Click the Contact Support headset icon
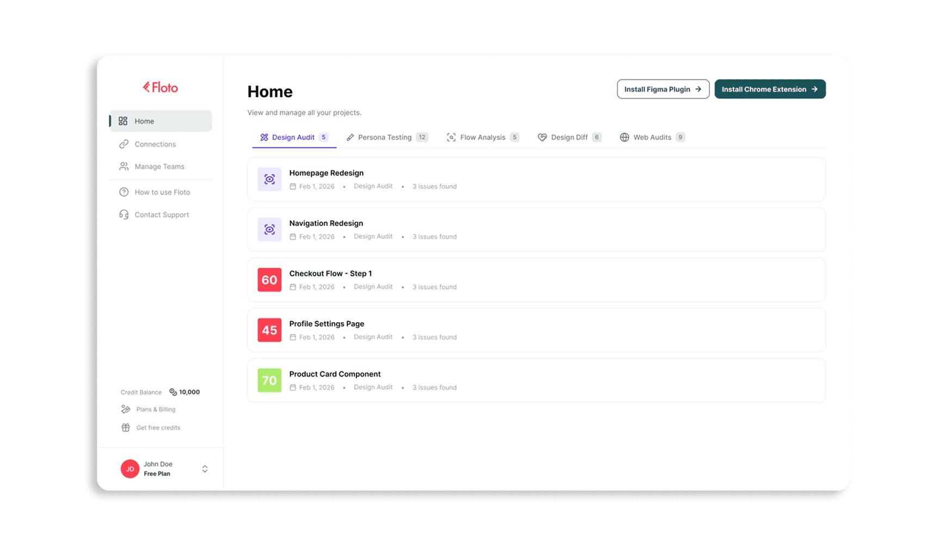 (x=124, y=214)
